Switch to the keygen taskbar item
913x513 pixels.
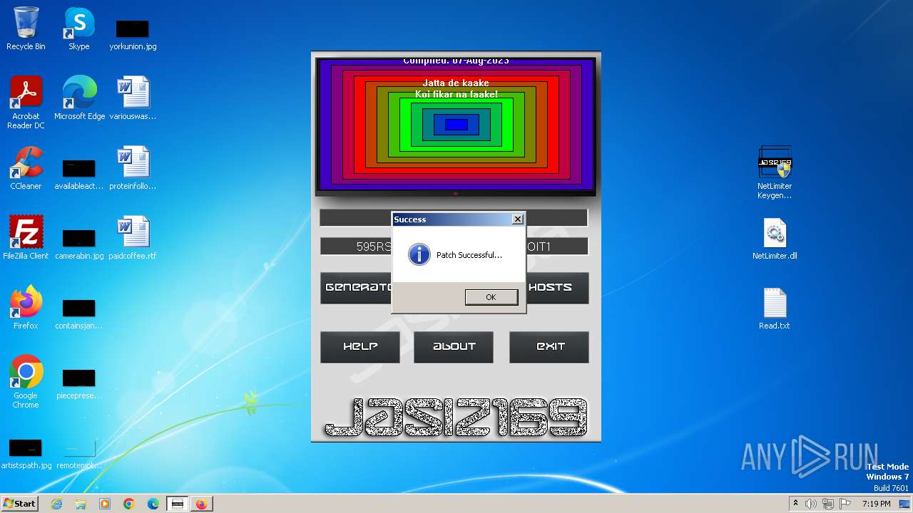pos(178,504)
